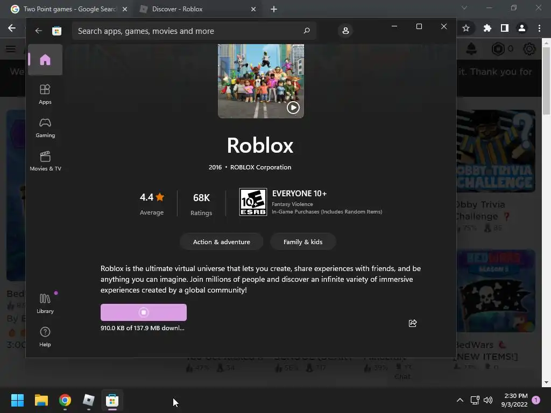551x413 pixels.
Task: Open the Library in Microsoft Store
Action: pos(45,303)
